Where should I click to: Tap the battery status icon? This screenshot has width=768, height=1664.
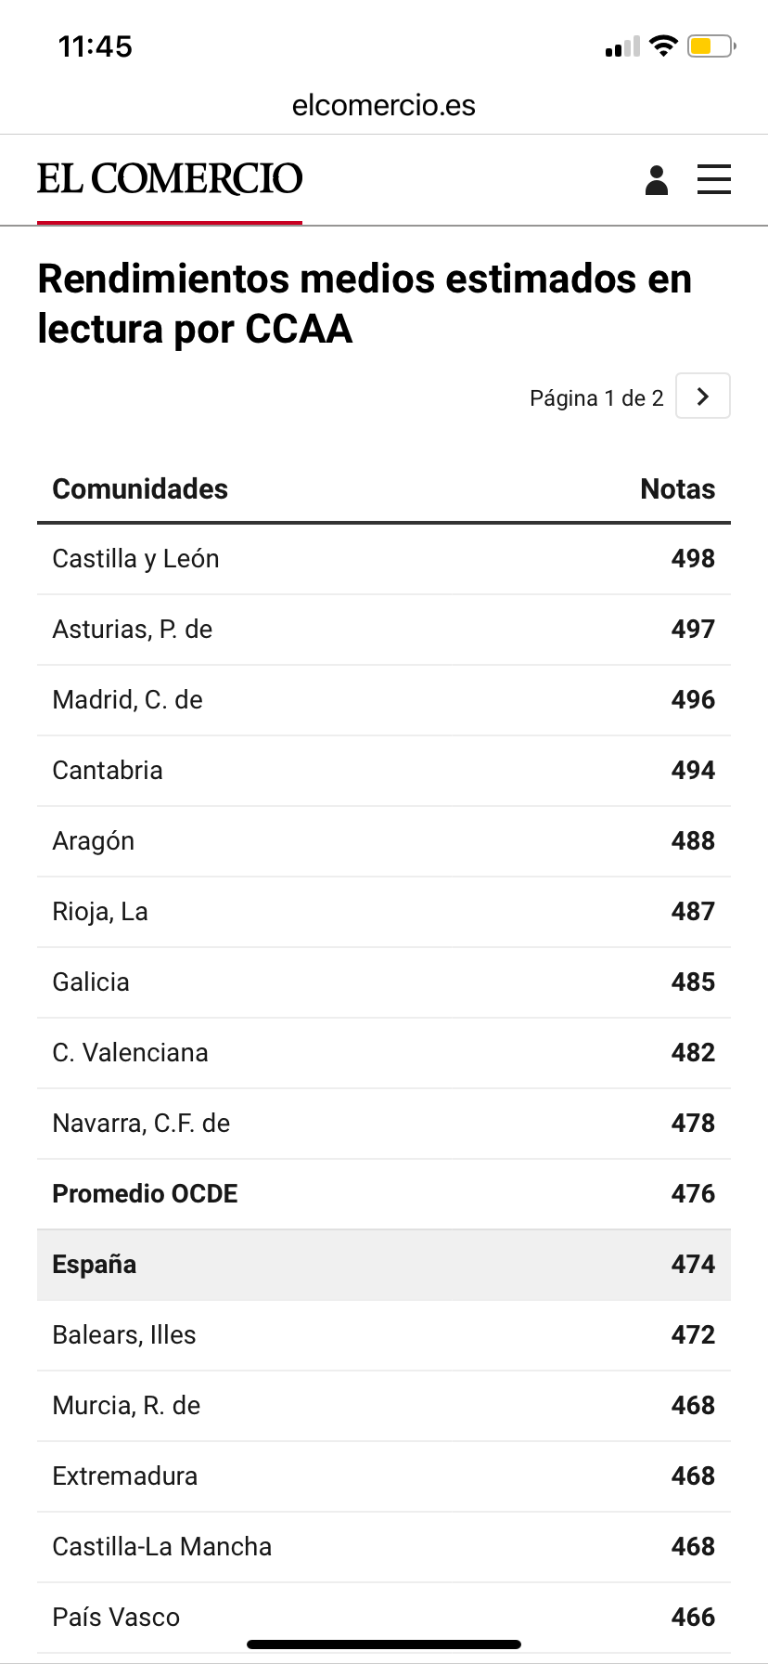click(711, 46)
